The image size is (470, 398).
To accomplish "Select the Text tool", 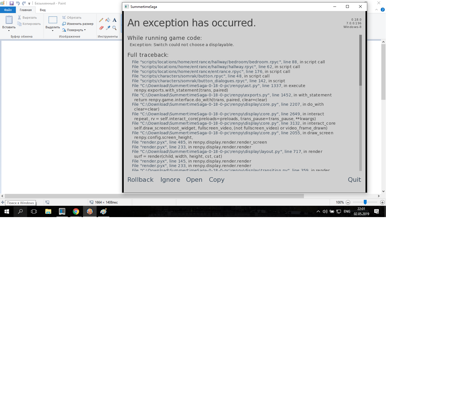I will tap(114, 20).
